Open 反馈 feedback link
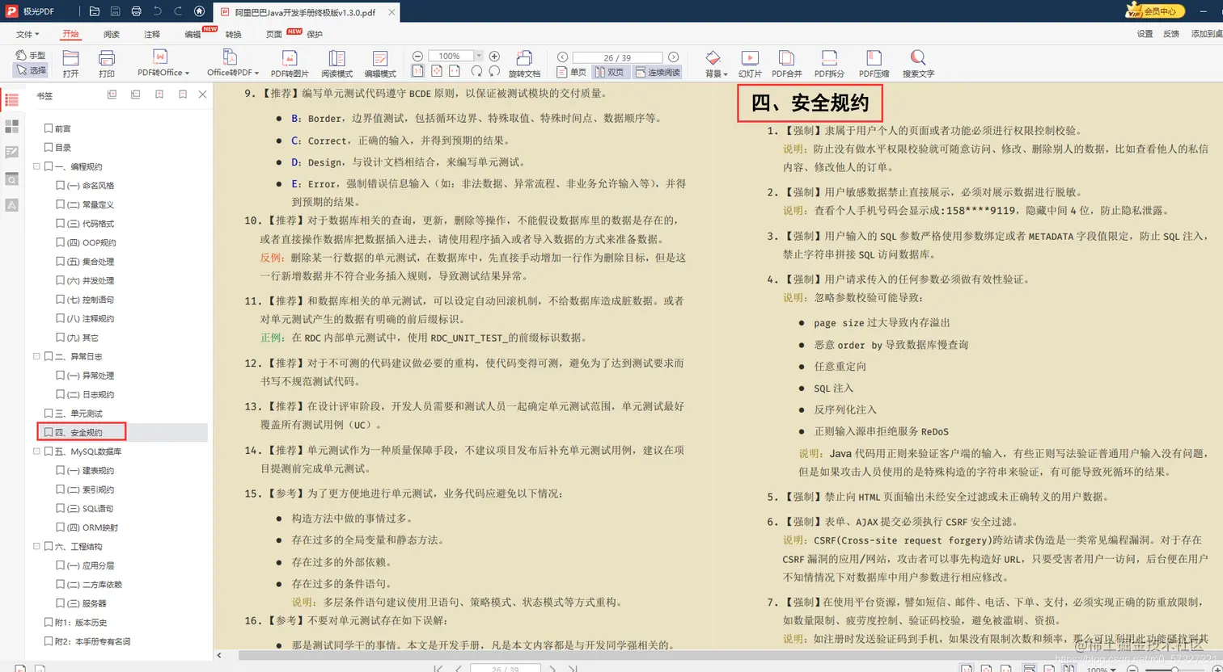The image size is (1223, 672). (1170, 34)
